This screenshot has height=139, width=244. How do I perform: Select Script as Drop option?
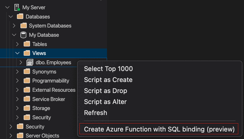pyautogui.click(x=105, y=91)
